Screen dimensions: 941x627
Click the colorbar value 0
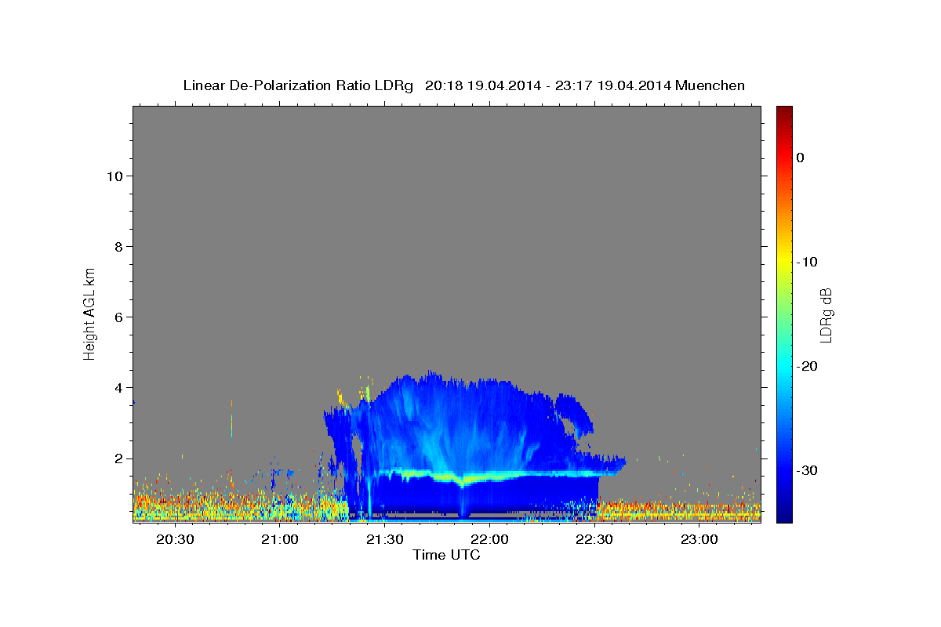coord(801,158)
